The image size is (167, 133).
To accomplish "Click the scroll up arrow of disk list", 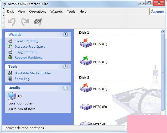I will coord(163,31).
